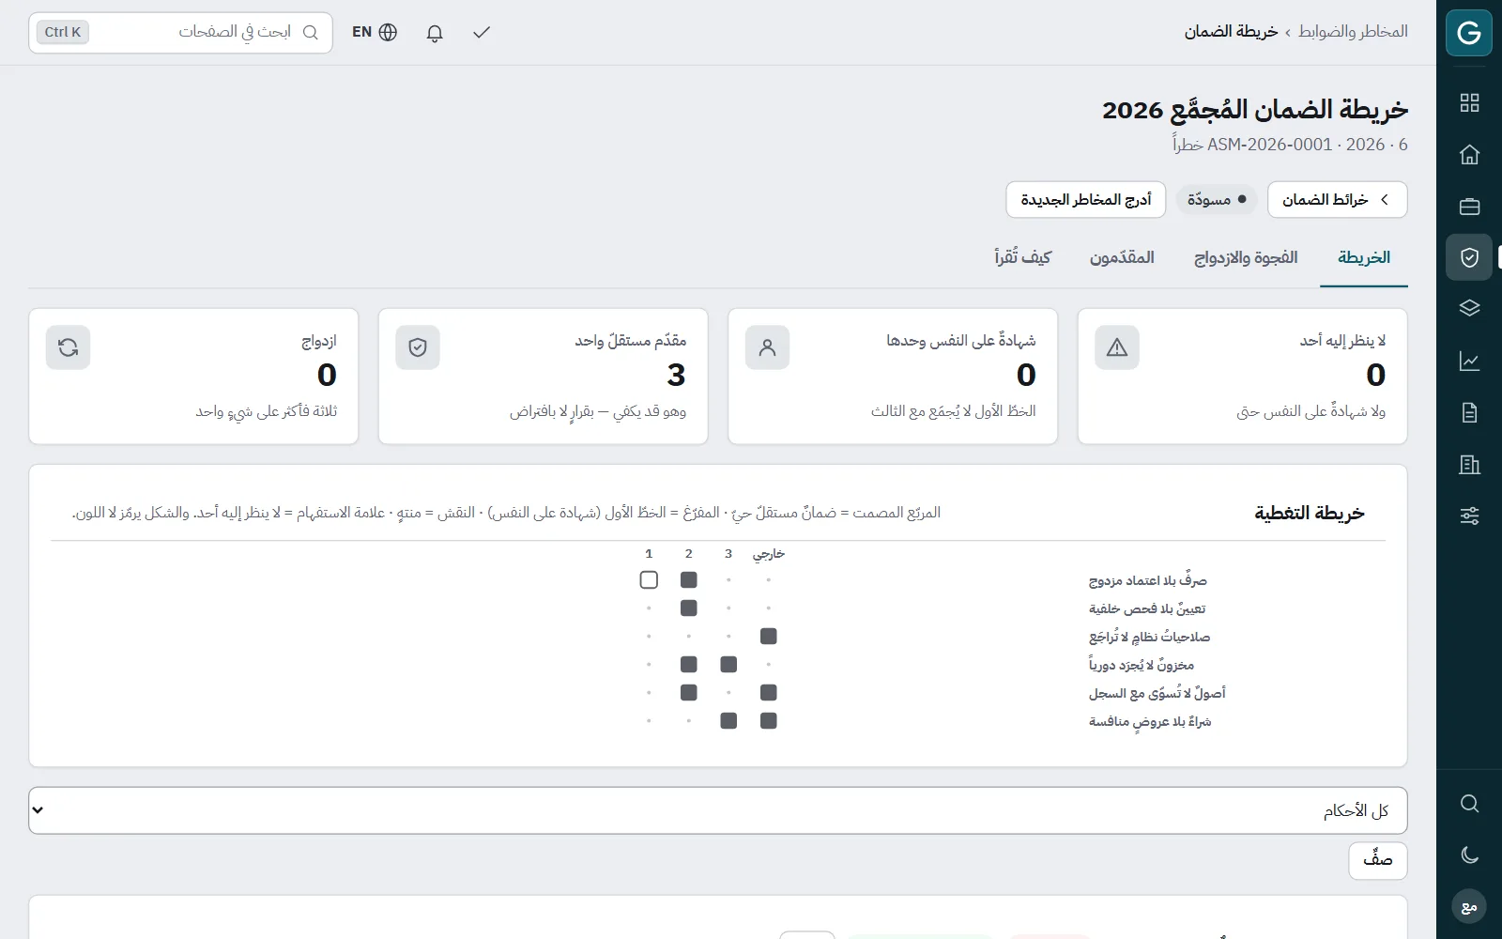The width and height of the screenshot is (1502, 939).
Task: Click the تعيينٌ بلا فحص خلفية row label
Action: tap(1147, 608)
